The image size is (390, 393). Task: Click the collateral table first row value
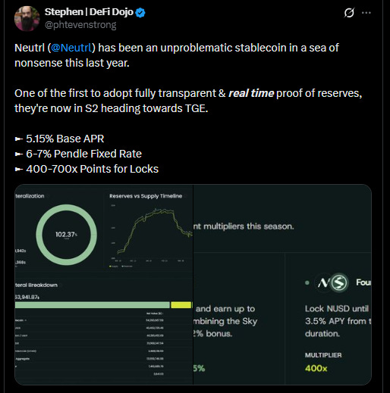pos(155,320)
